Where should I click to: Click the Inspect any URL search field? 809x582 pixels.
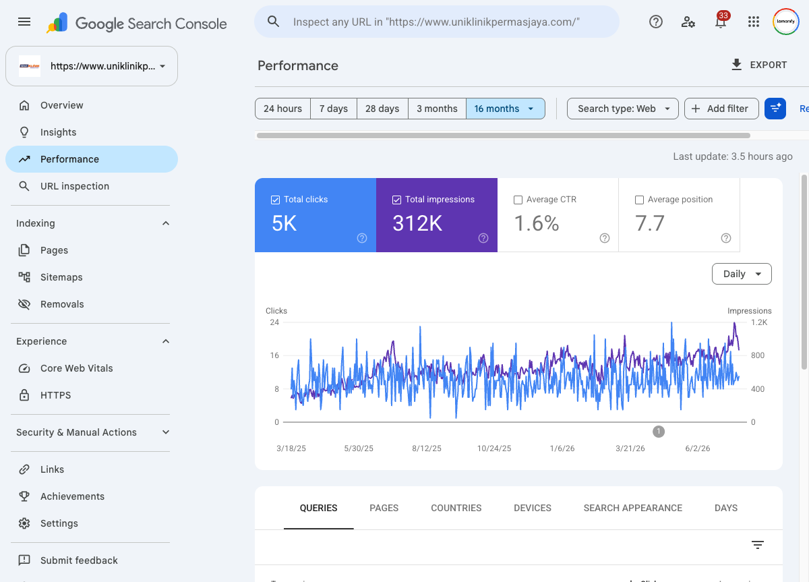[x=436, y=22]
